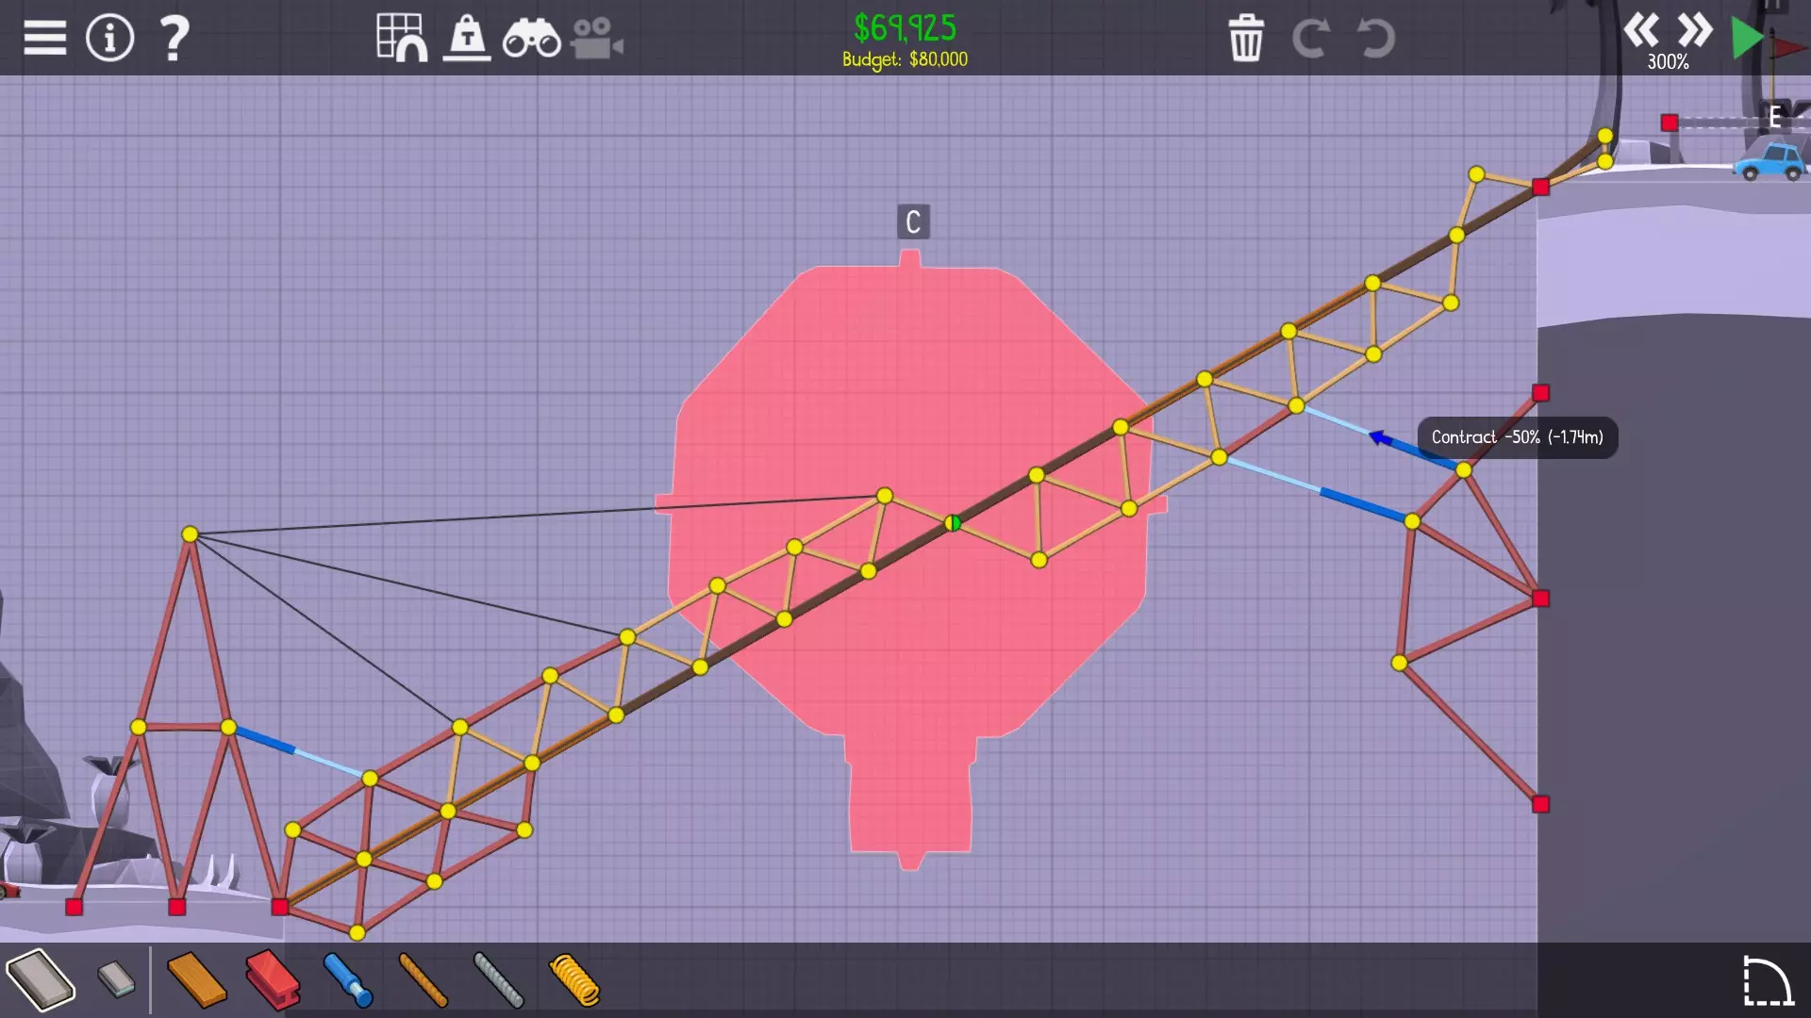The height and width of the screenshot is (1018, 1811).
Task: Select the wood material
Action: pyautogui.click(x=196, y=980)
